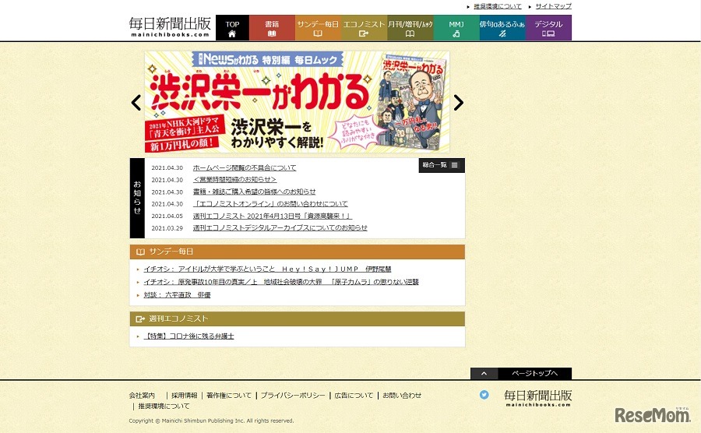This screenshot has width=701, height=433.
Task: Open 書籍・雑誌ご購入希望の皆様へのお知らせ notice
Action: coord(254,192)
